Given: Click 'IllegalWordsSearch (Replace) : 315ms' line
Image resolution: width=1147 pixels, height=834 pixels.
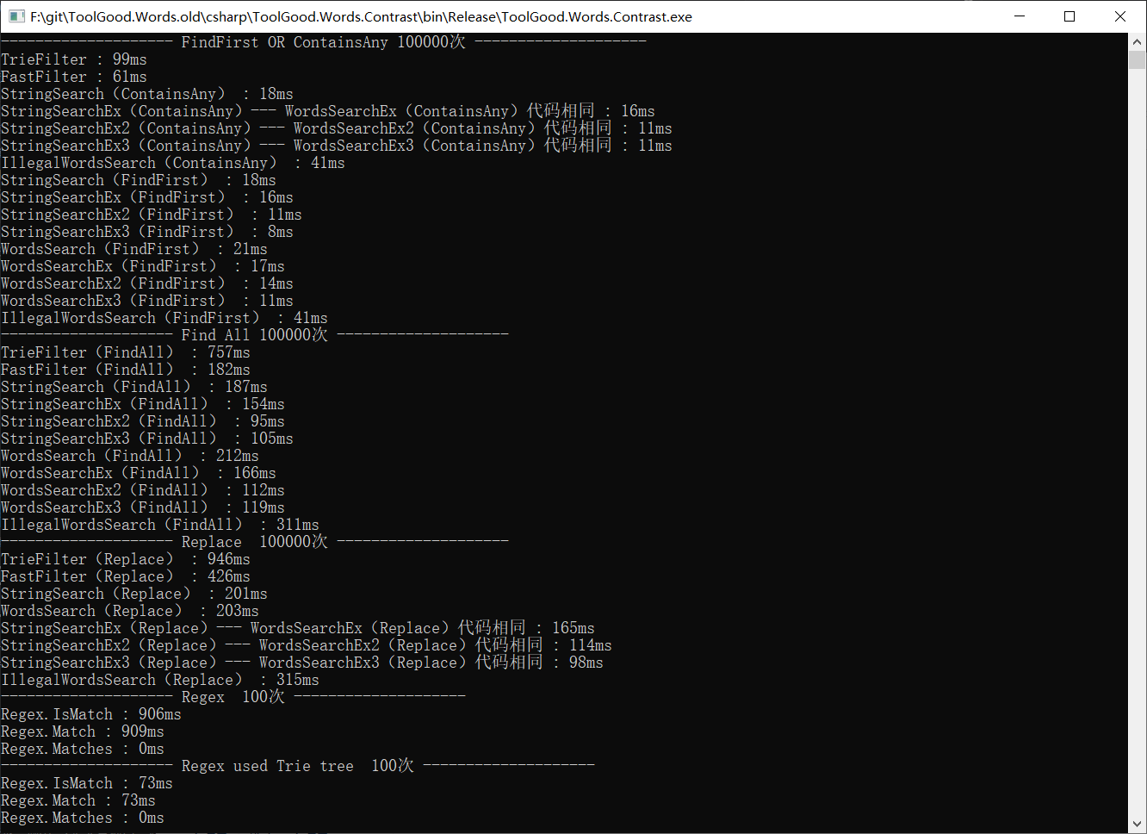Looking at the screenshot, I should pos(160,680).
